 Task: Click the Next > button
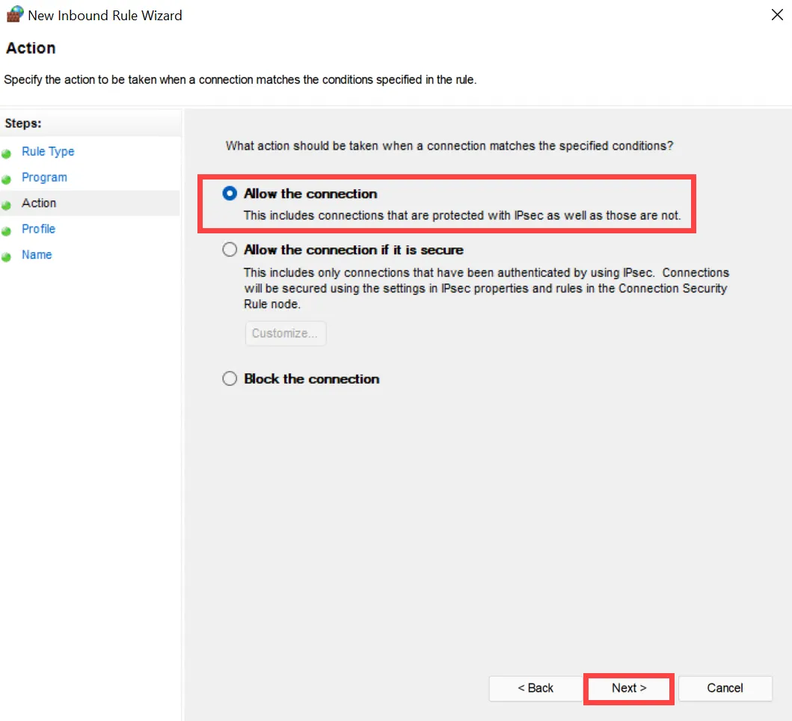628,688
